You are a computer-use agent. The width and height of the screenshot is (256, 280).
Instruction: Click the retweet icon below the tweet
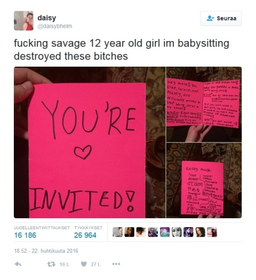(51, 264)
